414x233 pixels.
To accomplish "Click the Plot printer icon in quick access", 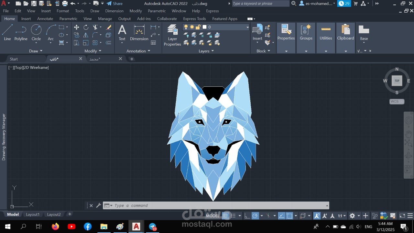I will click(65, 4).
